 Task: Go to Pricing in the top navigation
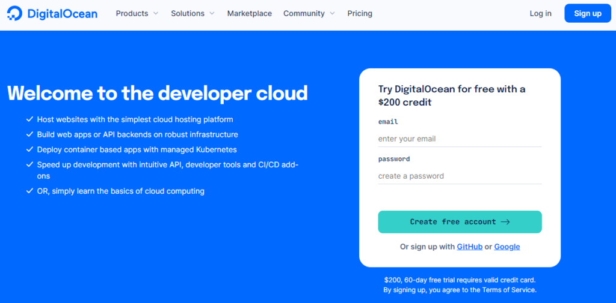360,13
